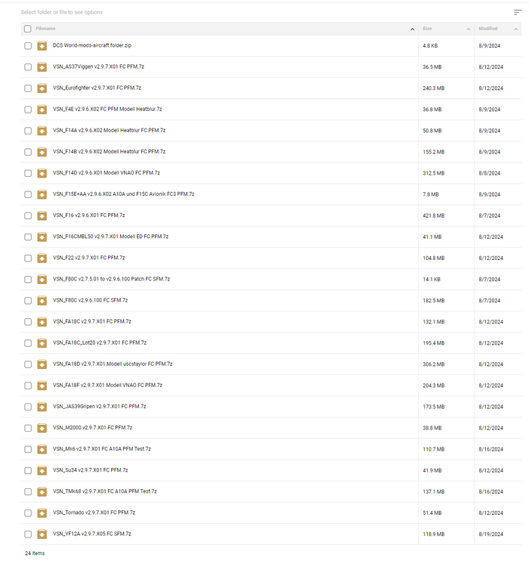Click archive icon for VSN_F4E file
The width and height of the screenshot is (529, 567).
point(42,110)
